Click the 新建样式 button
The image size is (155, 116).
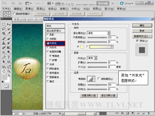(x=142, y=36)
